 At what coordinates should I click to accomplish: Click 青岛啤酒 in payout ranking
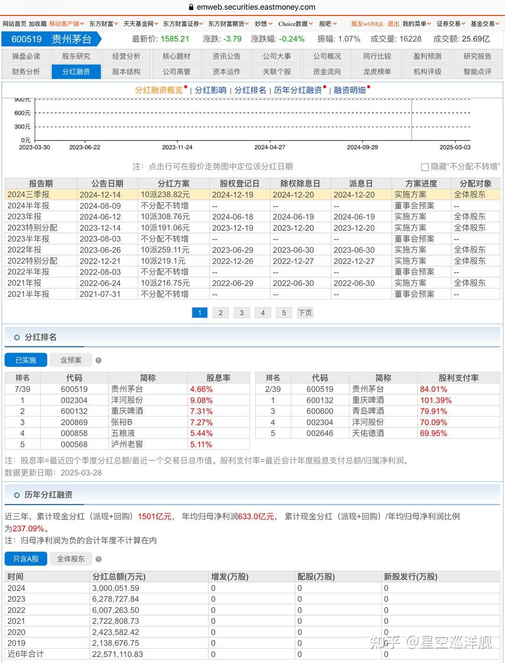(368, 411)
